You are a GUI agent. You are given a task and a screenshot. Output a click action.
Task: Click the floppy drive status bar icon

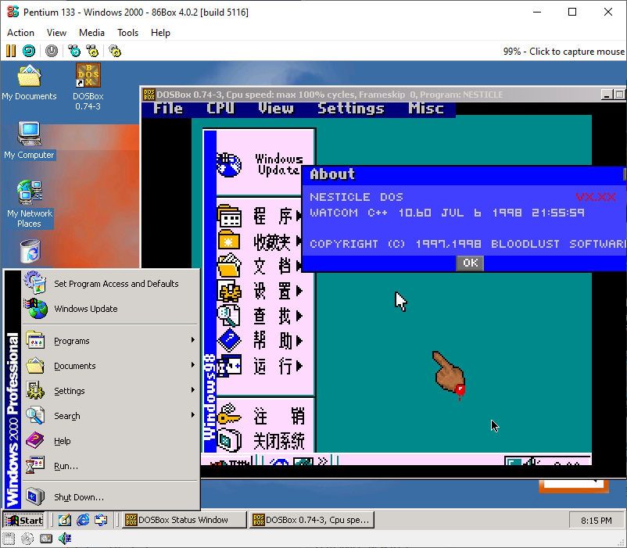(9, 539)
